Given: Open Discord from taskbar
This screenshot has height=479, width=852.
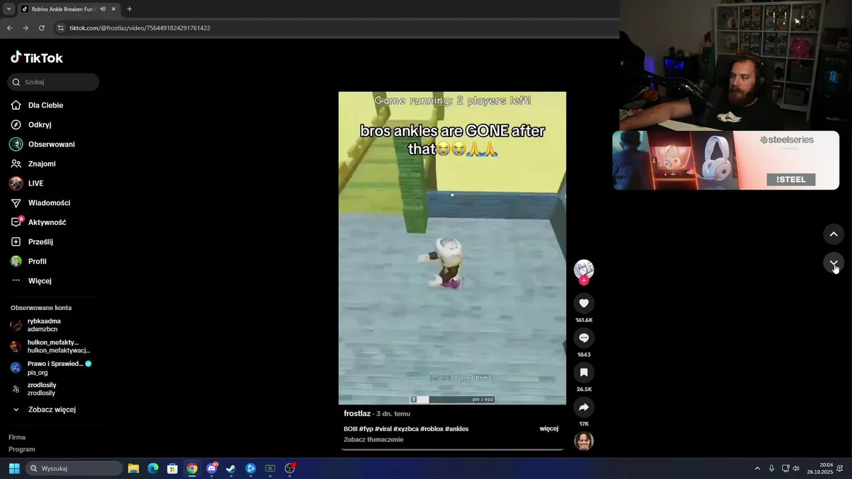Looking at the screenshot, I should point(212,468).
